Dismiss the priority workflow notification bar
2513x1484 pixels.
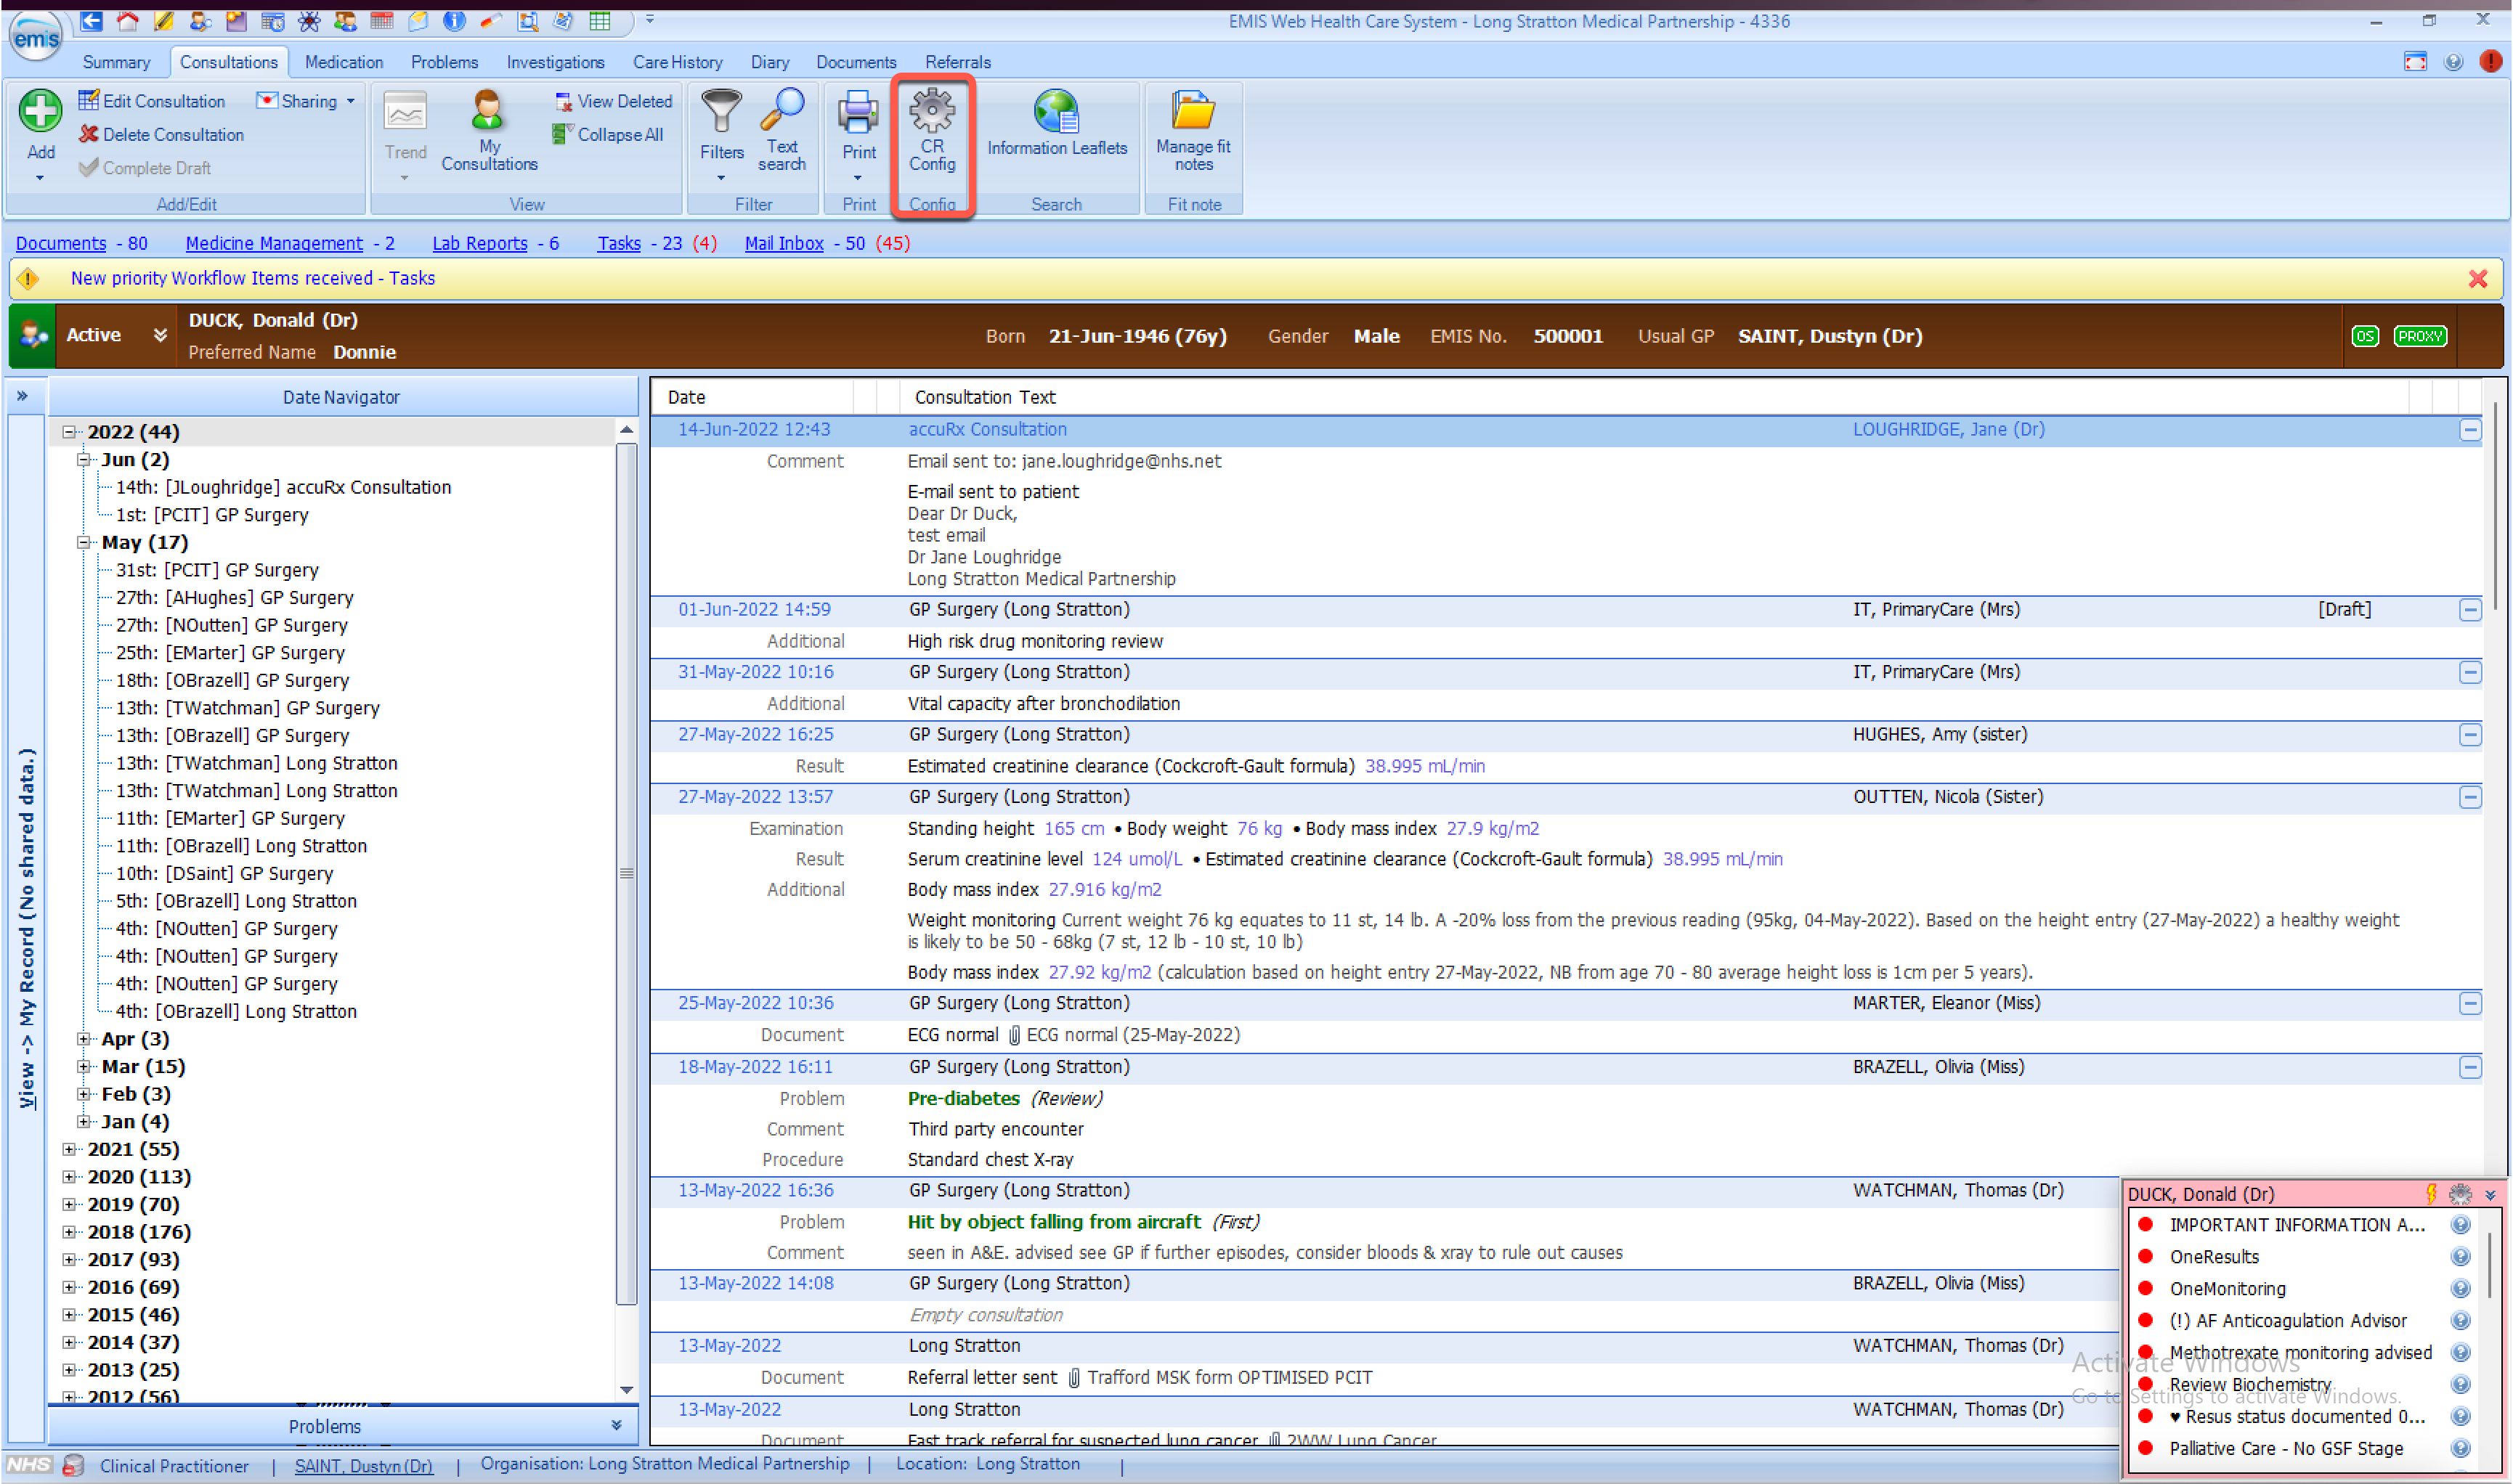tap(2478, 279)
